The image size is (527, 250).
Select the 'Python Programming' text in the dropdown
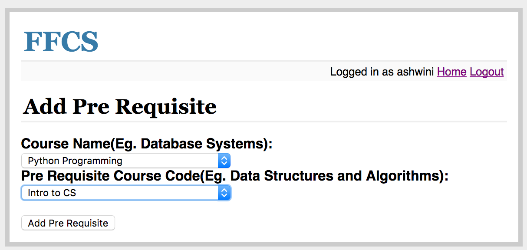point(75,161)
